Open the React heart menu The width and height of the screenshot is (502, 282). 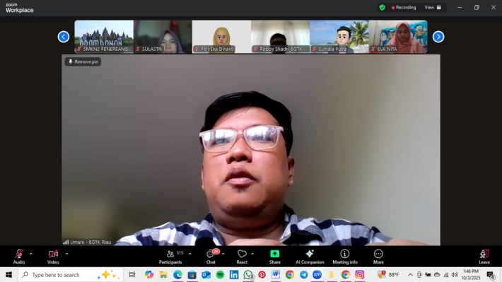click(242, 257)
